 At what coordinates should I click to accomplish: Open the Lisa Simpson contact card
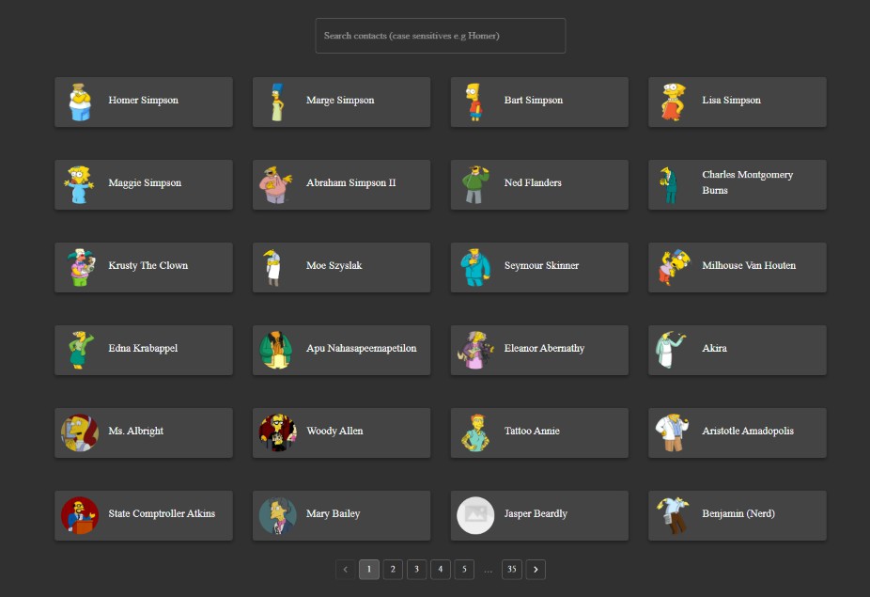737,102
